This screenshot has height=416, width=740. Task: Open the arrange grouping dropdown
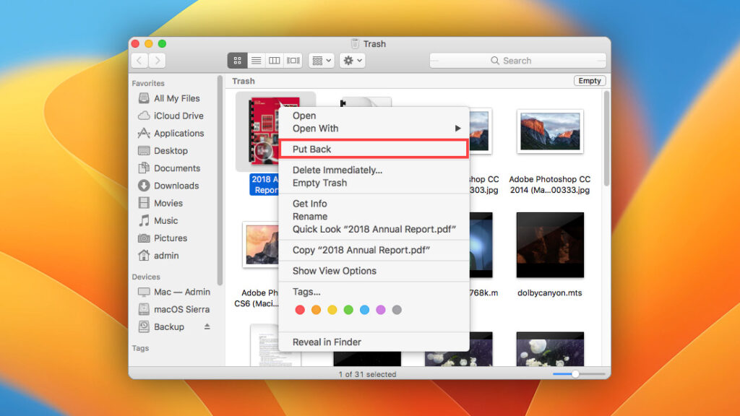(x=321, y=60)
